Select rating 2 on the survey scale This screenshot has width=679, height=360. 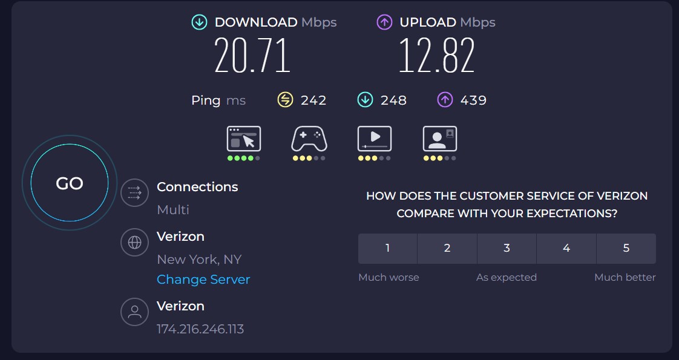click(447, 248)
